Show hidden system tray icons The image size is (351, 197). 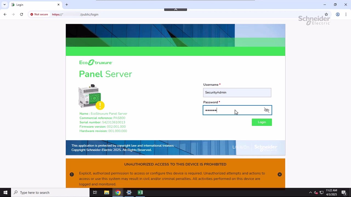click(310, 192)
